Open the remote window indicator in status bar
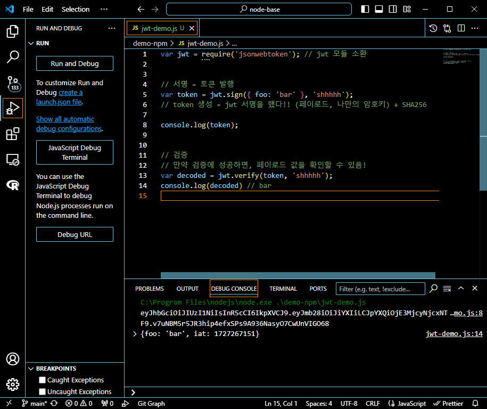The height and width of the screenshot is (409, 487). (x=9, y=403)
